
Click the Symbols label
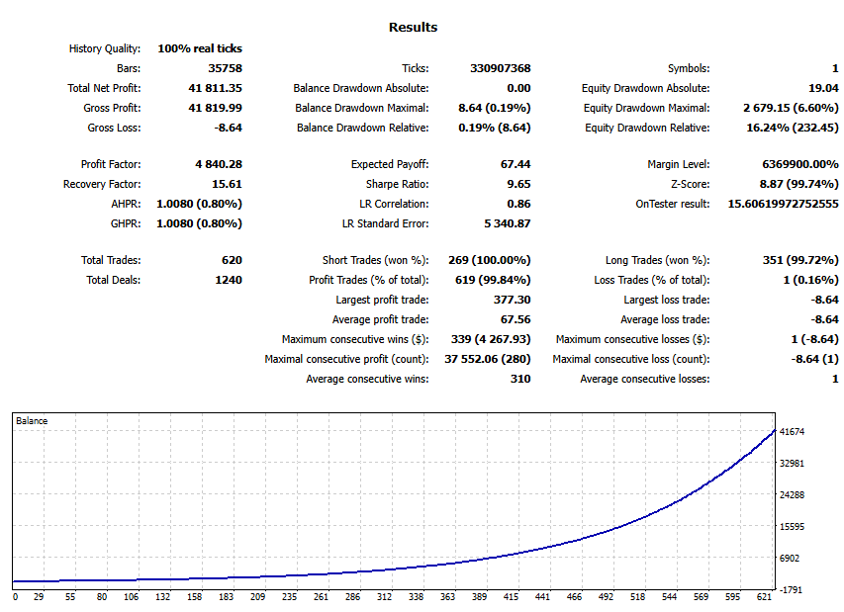coord(689,68)
